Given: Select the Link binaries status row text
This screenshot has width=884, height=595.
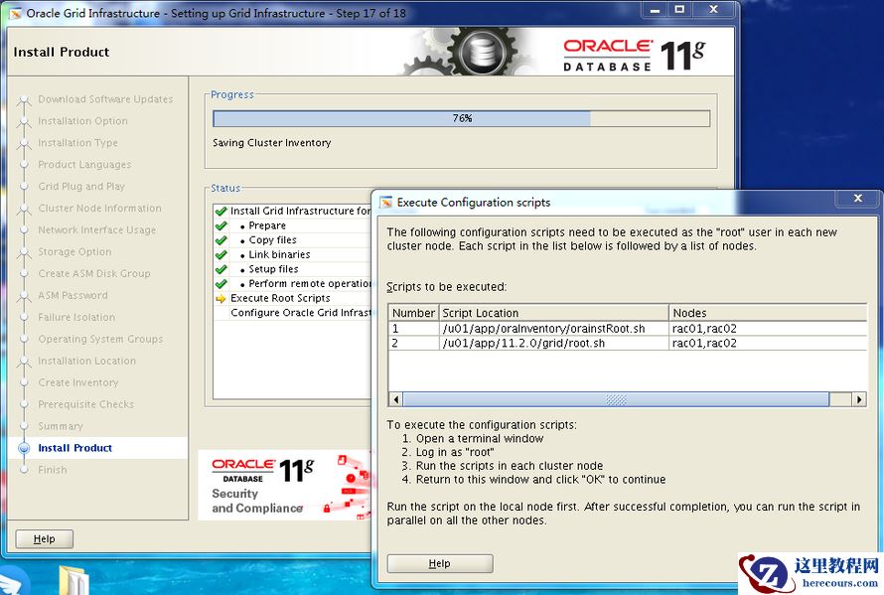Looking at the screenshot, I should (279, 255).
